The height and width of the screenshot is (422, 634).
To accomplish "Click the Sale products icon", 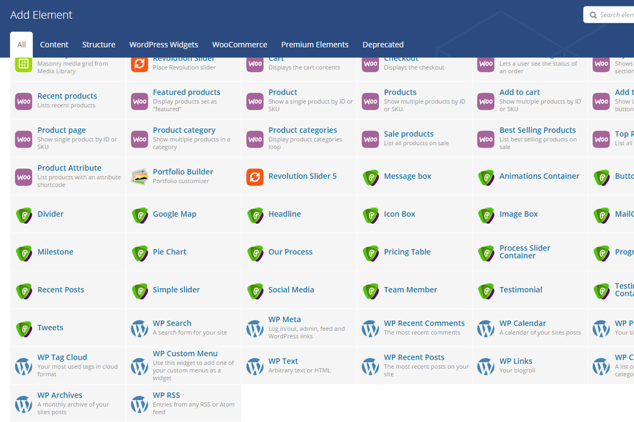I will tap(370, 139).
